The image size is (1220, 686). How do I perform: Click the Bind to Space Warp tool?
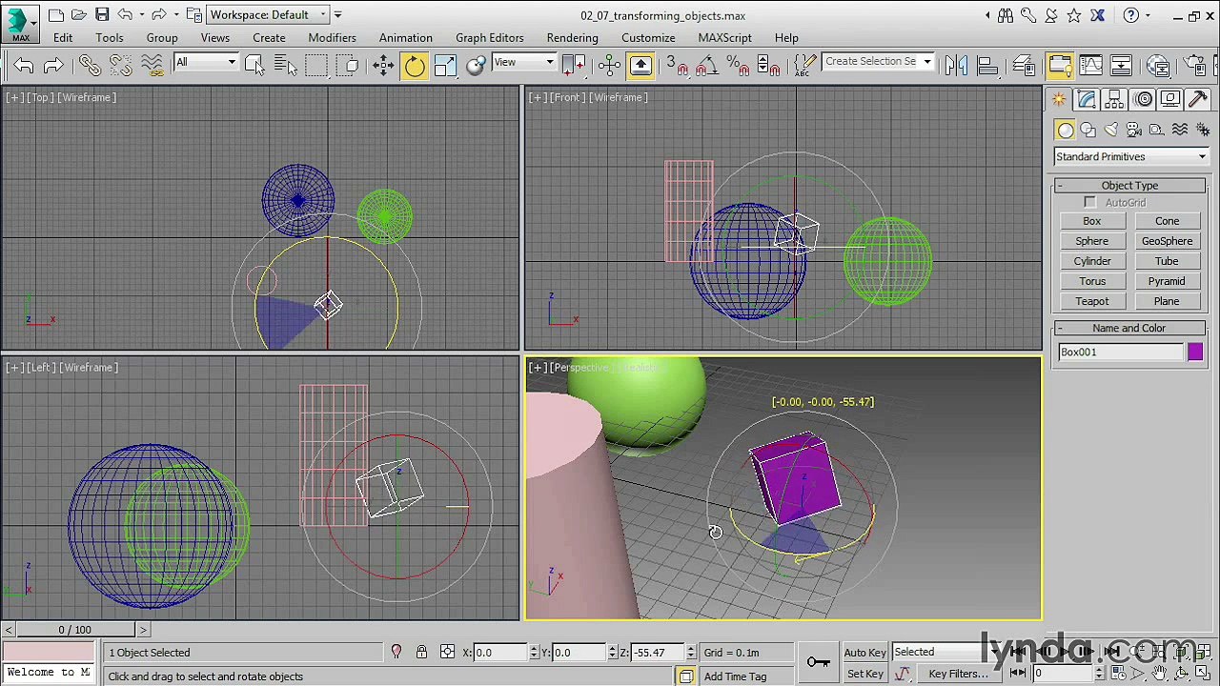pyautogui.click(x=152, y=65)
